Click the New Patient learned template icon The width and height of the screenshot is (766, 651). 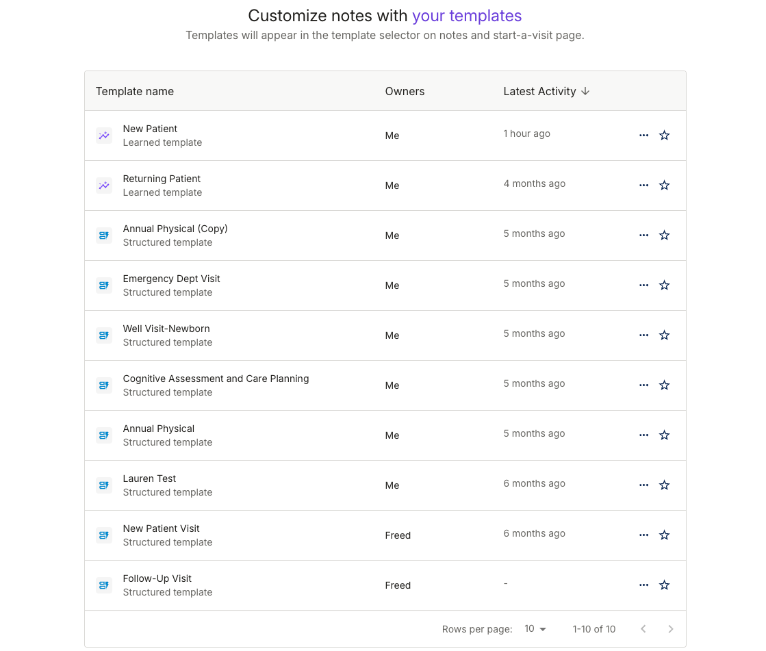click(x=104, y=136)
